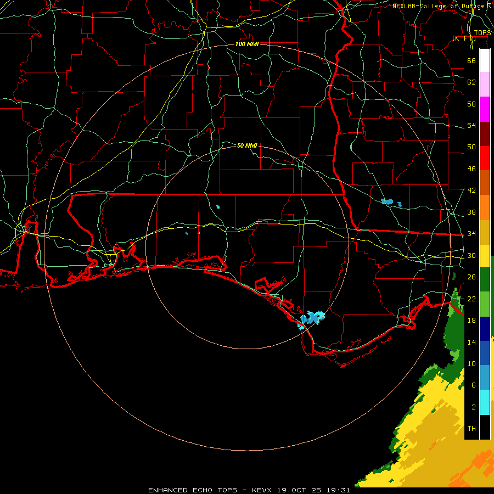Screen dimensions: 494x494
Task: Click the legend value 6
Action: (x=473, y=385)
